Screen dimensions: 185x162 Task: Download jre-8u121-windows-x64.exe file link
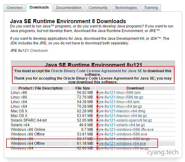tap(123, 143)
